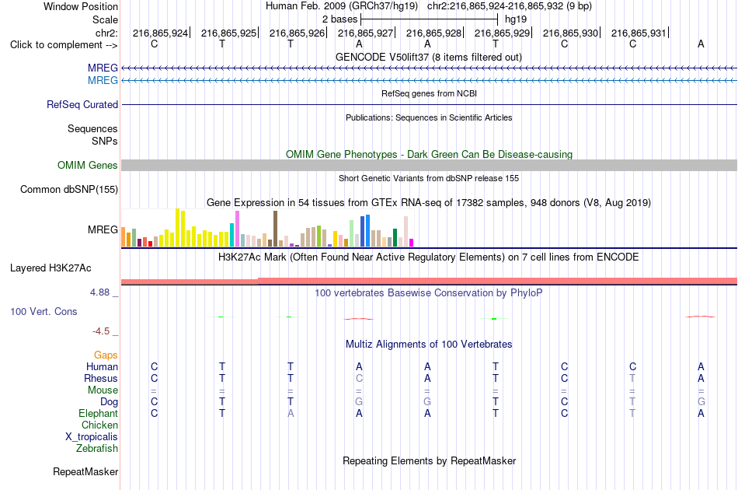The height and width of the screenshot is (490, 738).
Task: Click the 'GENCODE V50lift37 (8 items filtered out)' title
Action: pyautogui.click(x=429, y=57)
